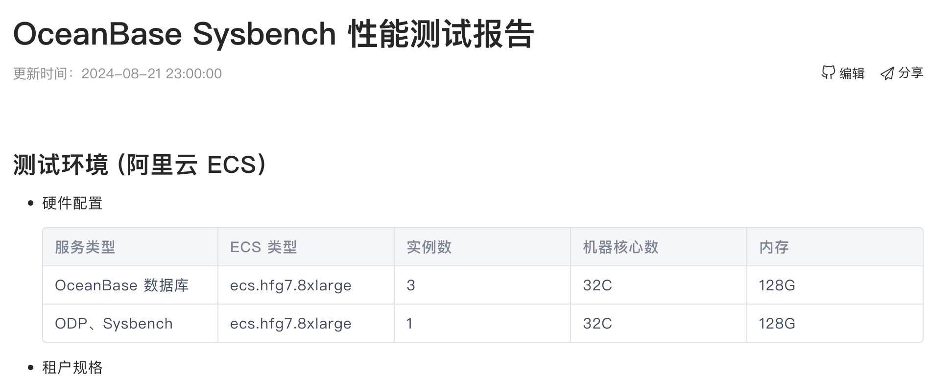The width and height of the screenshot is (951, 377).
Task: Click the 租户规格 bullet item
Action: (72, 367)
